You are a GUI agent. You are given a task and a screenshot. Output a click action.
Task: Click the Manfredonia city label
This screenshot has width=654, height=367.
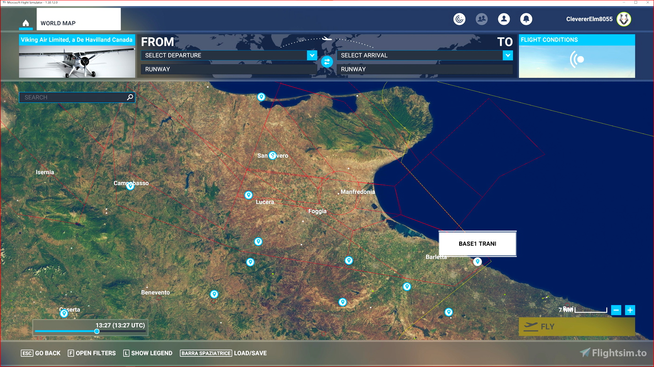[358, 192]
